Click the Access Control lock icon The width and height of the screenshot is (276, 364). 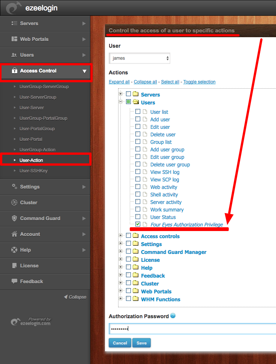point(14,71)
